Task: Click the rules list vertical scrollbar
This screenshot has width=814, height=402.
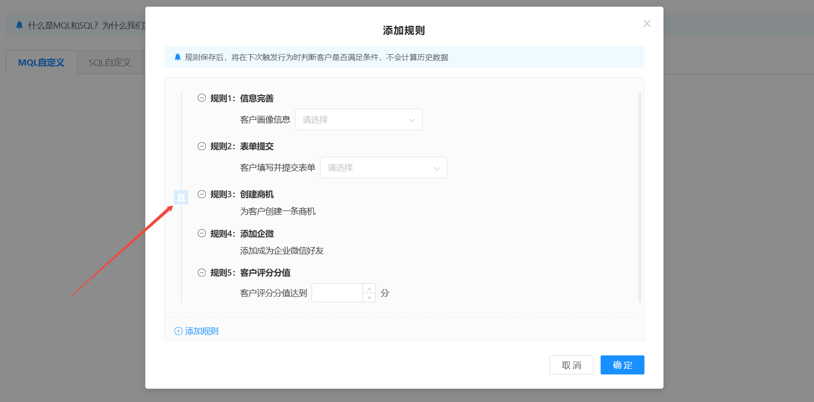Action: coord(640,197)
